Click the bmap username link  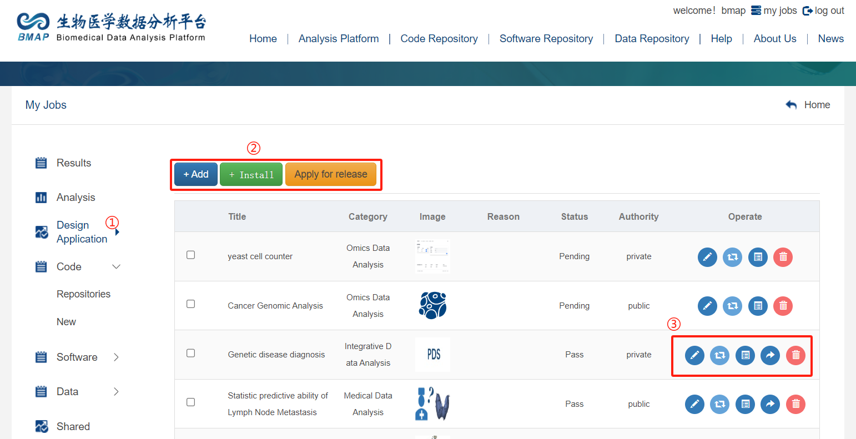[x=733, y=11]
